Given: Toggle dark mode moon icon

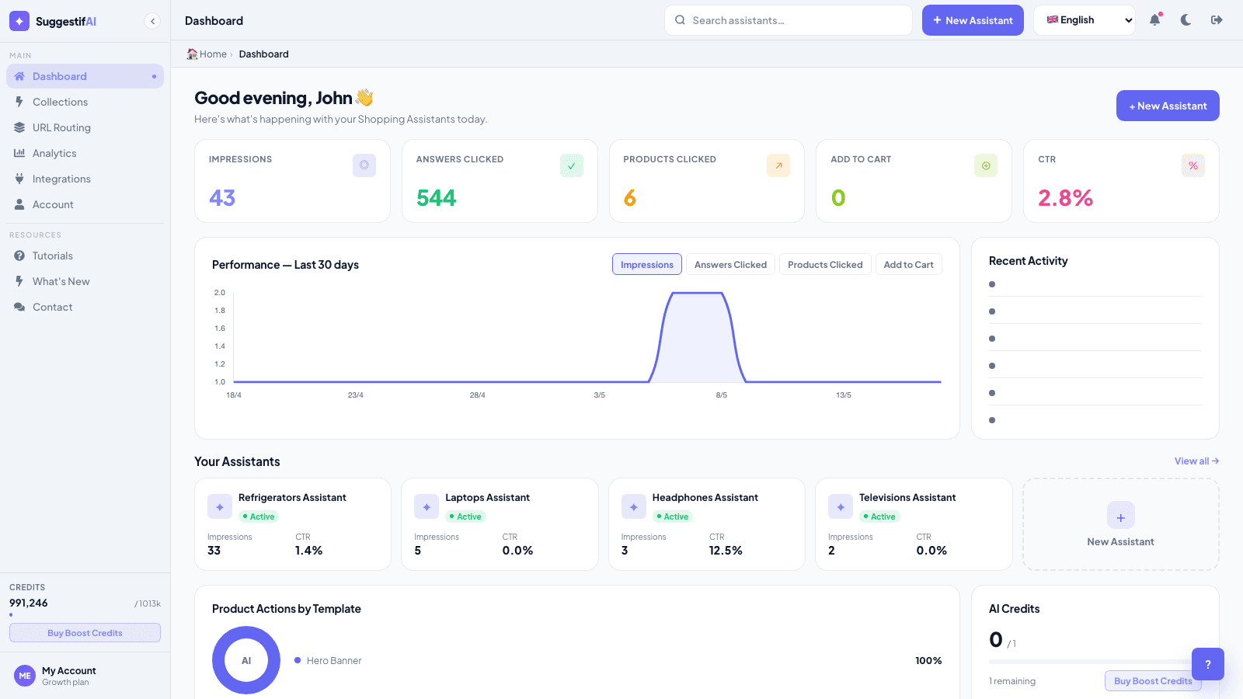Looking at the screenshot, I should pyautogui.click(x=1186, y=20).
